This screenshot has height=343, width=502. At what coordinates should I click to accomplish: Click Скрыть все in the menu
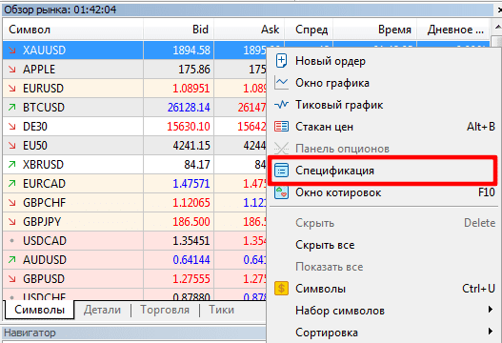point(383,245)
